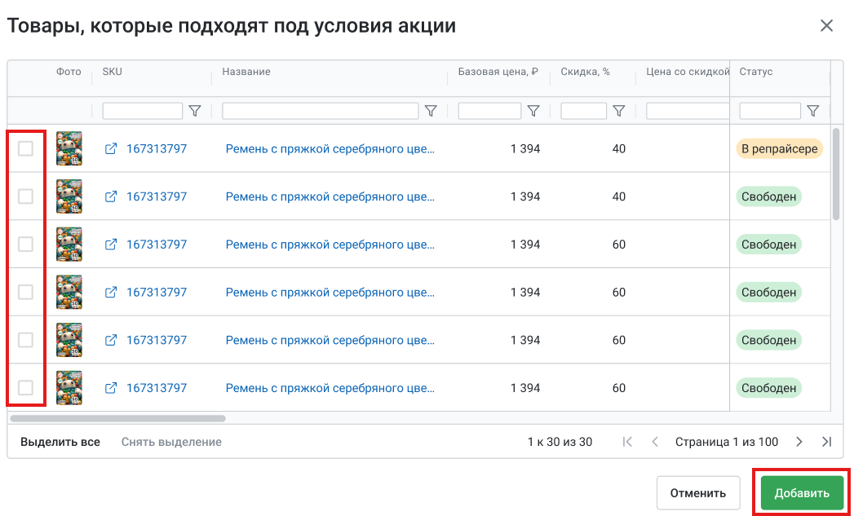This screenshot has width=854, height=516.
Task: Sort by the Название column header
Action: pos(246,72)
